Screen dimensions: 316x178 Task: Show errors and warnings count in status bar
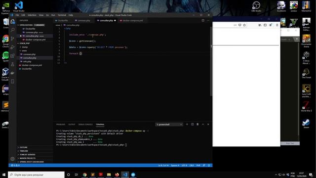tap(15, 165)
